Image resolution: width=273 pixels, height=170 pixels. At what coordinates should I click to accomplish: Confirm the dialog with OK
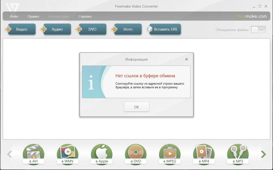136,107
